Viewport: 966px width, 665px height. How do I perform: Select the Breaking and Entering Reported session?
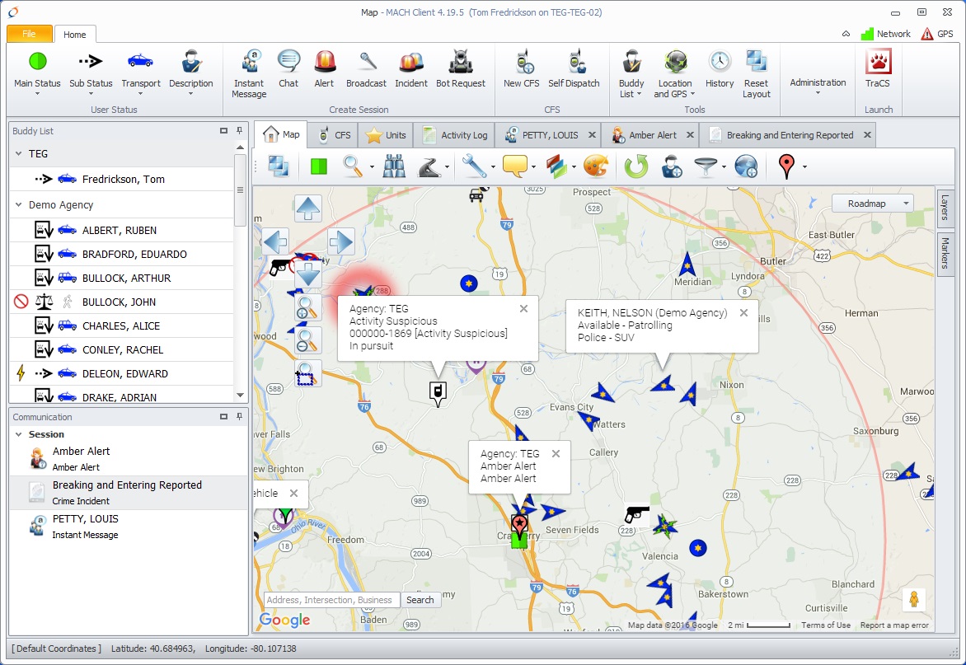(128, 493)
